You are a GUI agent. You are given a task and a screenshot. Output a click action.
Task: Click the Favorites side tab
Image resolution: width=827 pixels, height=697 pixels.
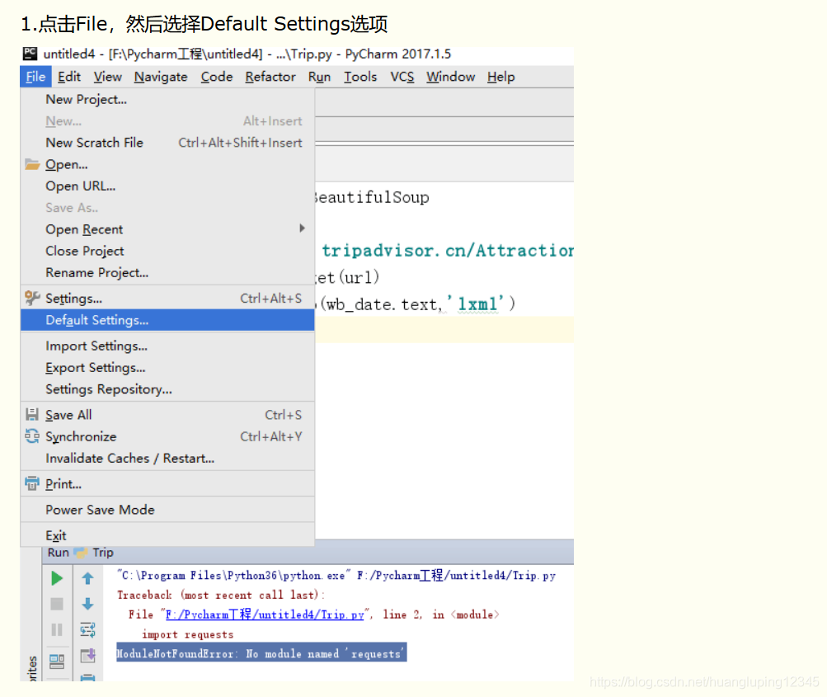pos(31,668)
